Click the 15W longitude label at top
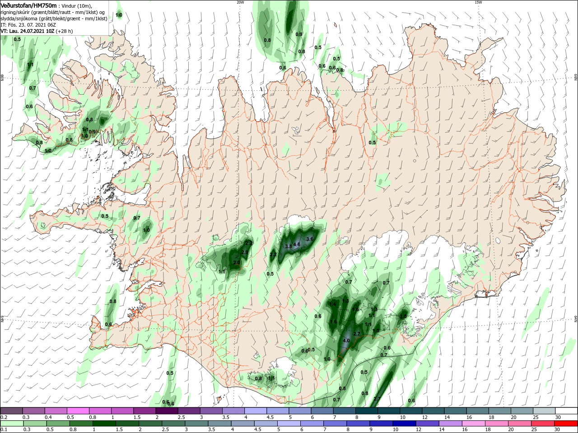Viewport: 578px width, 433px height. [x=478, y=2]
